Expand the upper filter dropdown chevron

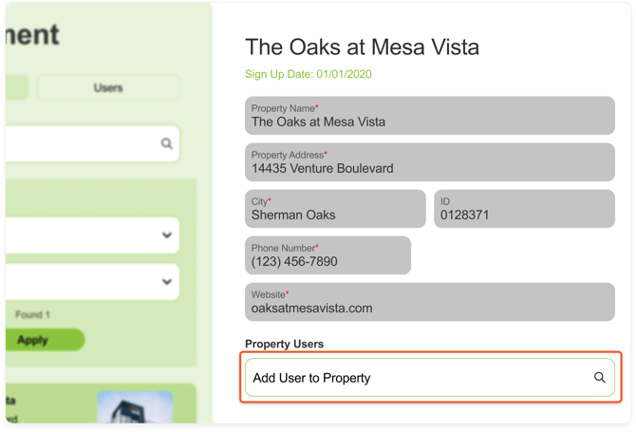tap(167, 235)
